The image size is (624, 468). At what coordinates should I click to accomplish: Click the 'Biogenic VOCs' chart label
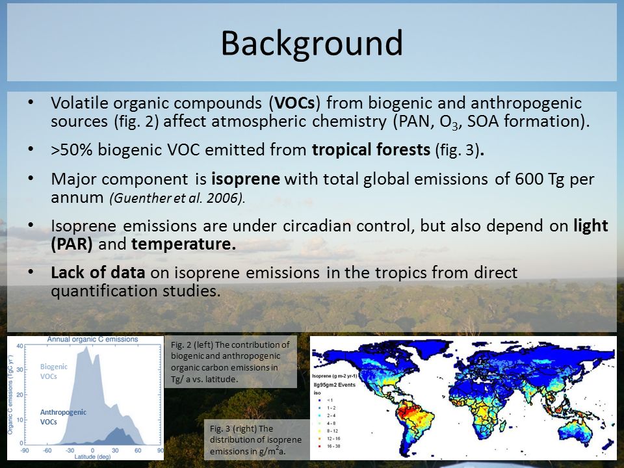54,371
